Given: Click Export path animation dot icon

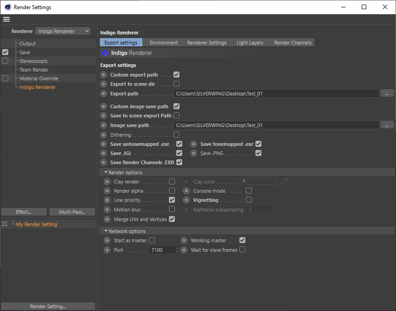Looking at the screenshot, I should 103,94.
